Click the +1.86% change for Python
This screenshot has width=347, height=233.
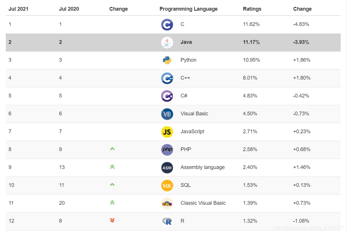[x=302, y=60]
